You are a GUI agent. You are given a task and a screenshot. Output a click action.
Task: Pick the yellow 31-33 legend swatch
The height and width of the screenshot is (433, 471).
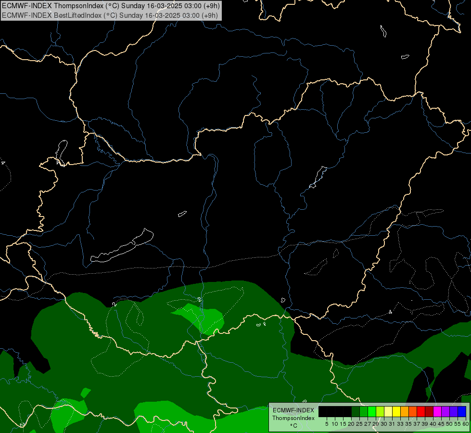(x=396, y=411)
